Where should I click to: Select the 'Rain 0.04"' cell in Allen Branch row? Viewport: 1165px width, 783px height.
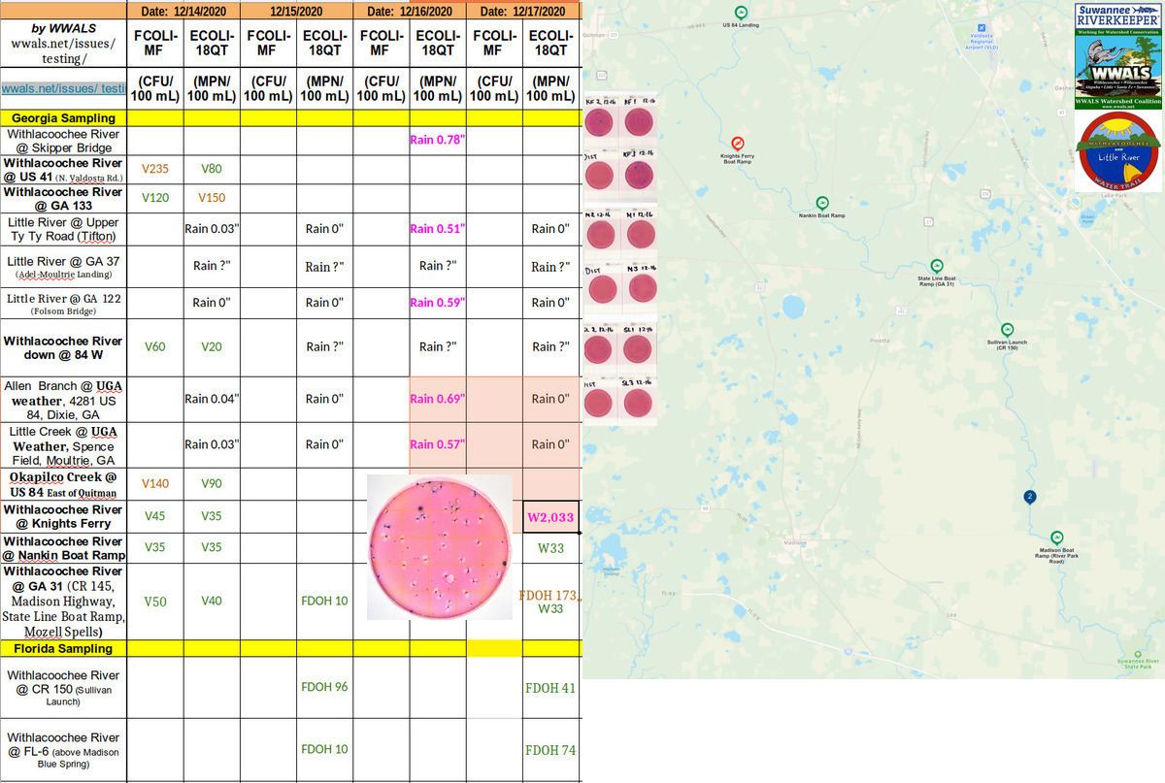tap(212, 399)
